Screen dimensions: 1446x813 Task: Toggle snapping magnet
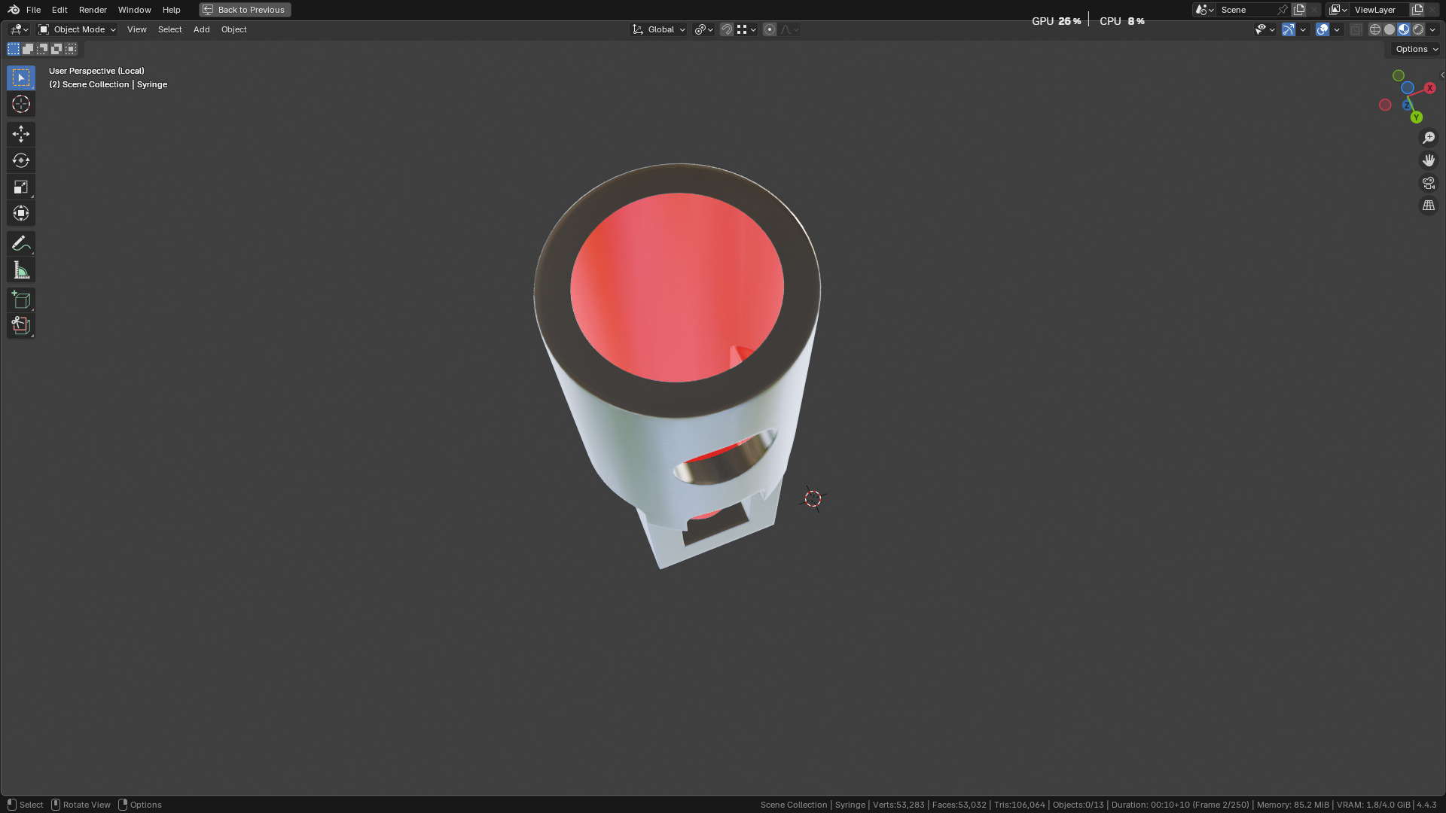coord(726,29)
